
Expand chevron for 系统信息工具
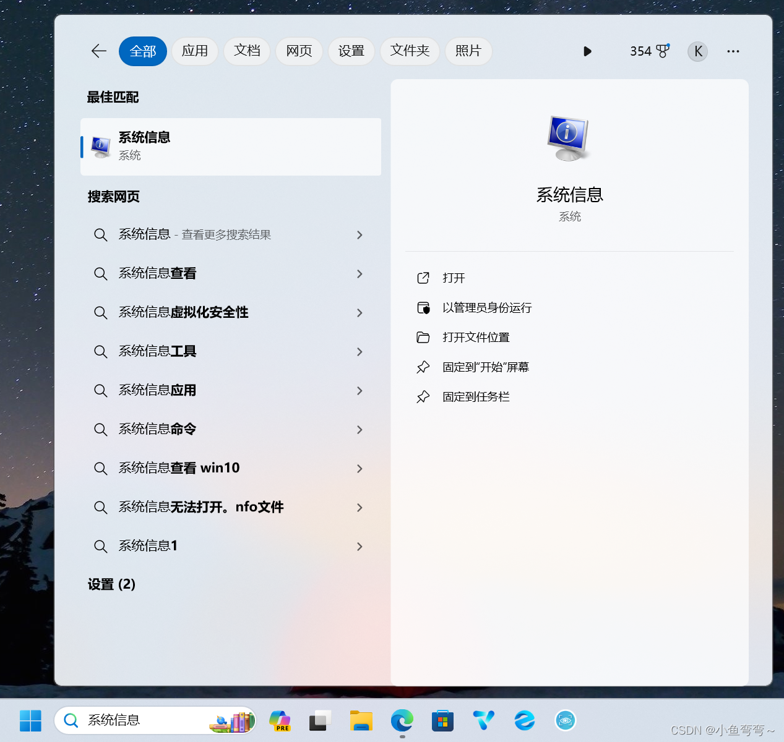coord(360,352)
